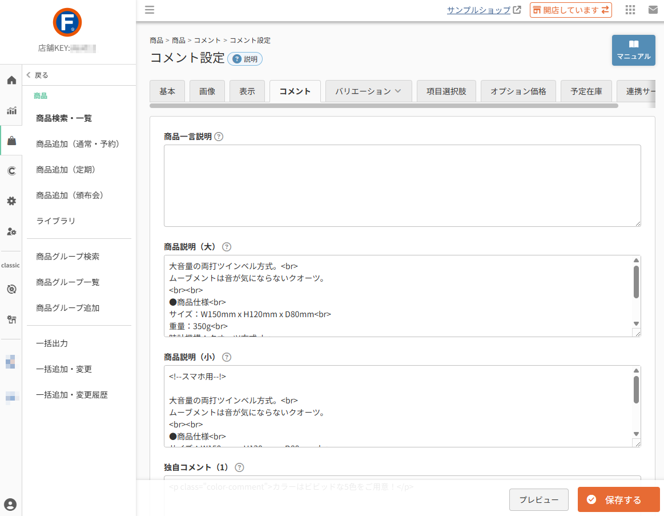Switch to the 項目選択肢 tab

point(446,91)
